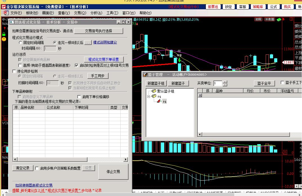The width and height of the screenshot is (302, 196).
Task: Click 手工同步 button
Action: coord(98,76)
